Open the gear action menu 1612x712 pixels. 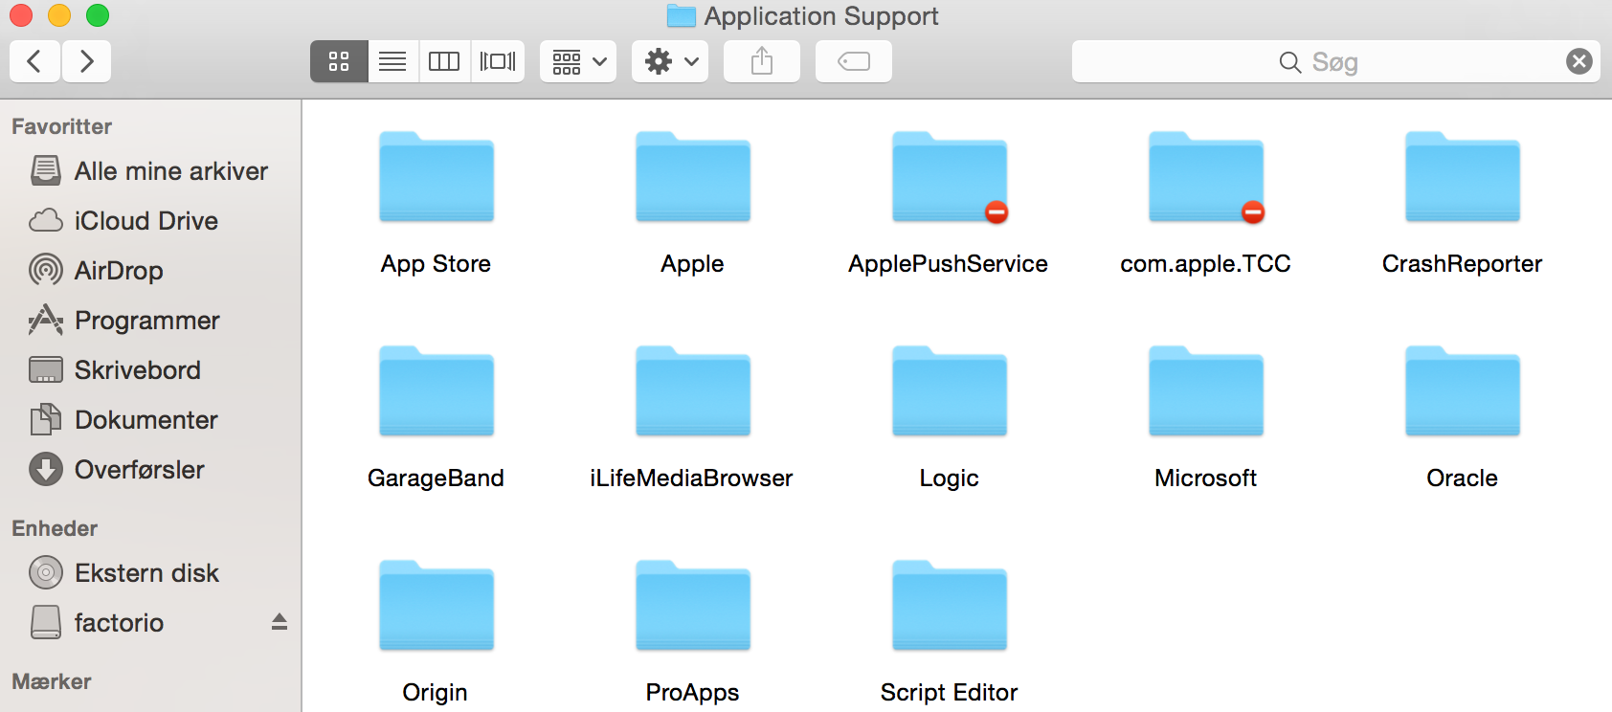[x=670, y=61]
